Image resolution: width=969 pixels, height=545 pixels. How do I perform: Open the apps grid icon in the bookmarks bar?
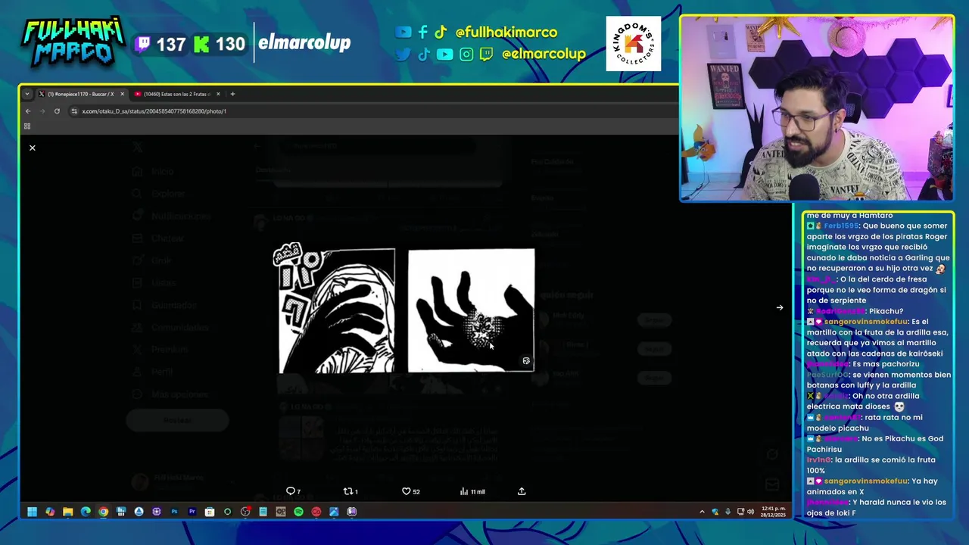[x=27, y=126]
